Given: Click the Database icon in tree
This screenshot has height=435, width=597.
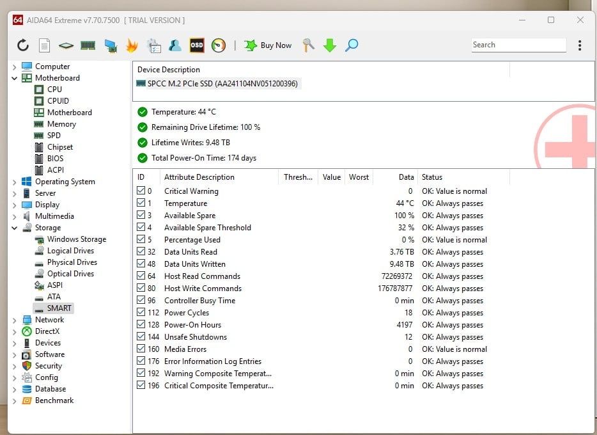Looking at the screenshot, I should [x=27, y=389].
